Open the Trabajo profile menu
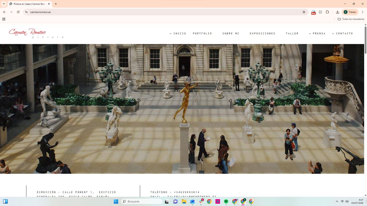Screen dimensions: 367x206 pos(350,12)
